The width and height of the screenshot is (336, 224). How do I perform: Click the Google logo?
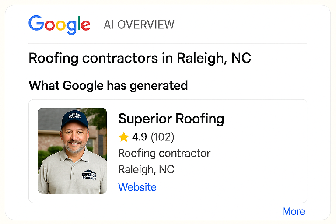coord(59,24)
